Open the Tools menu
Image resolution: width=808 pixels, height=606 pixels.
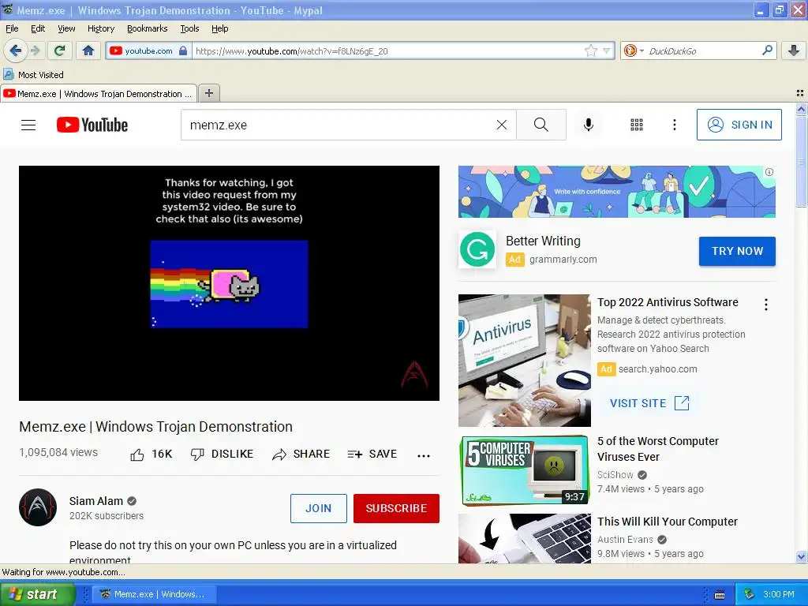click(x=189, y=28)
